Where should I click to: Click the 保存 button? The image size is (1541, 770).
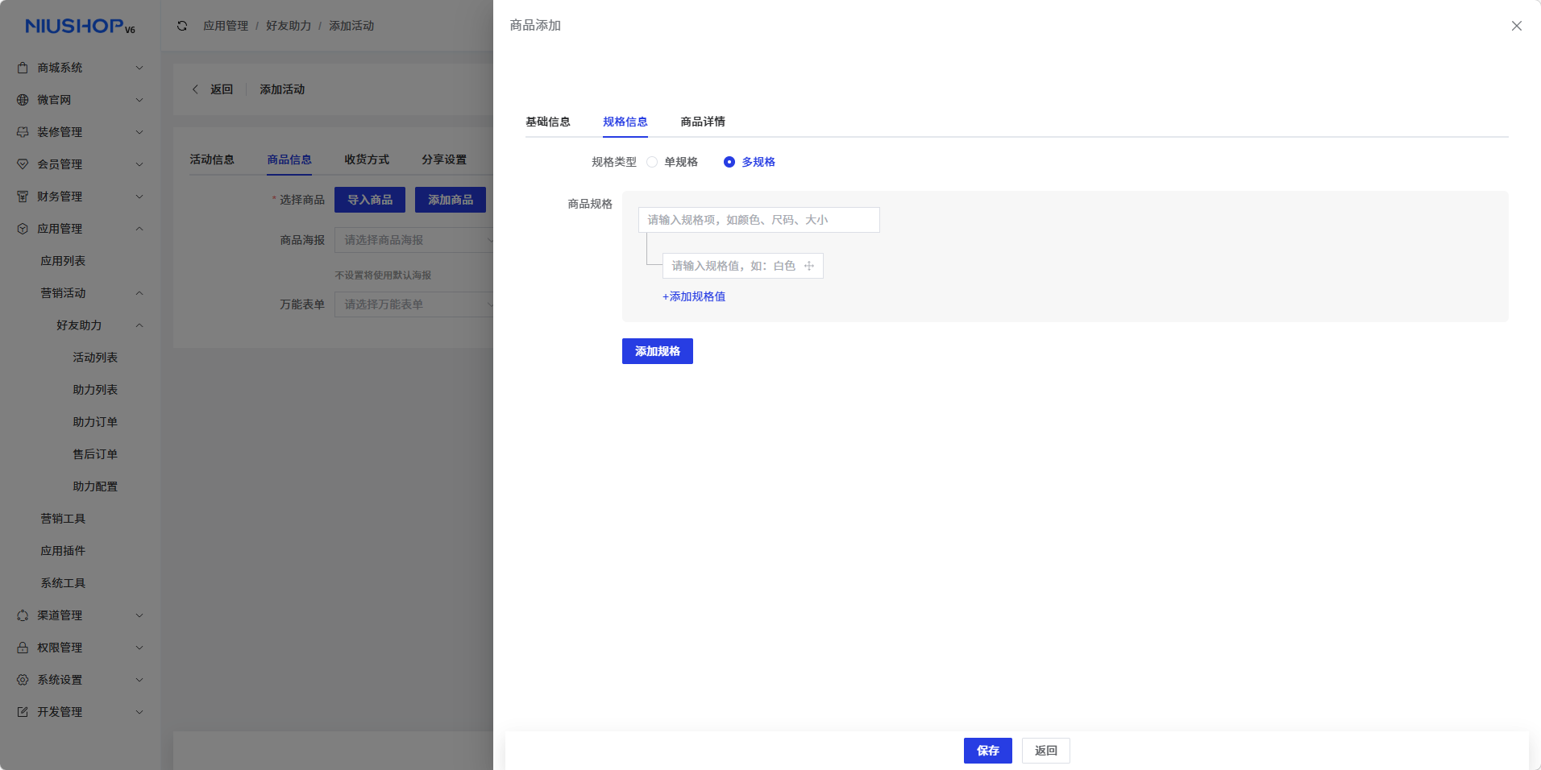point(988,751)
